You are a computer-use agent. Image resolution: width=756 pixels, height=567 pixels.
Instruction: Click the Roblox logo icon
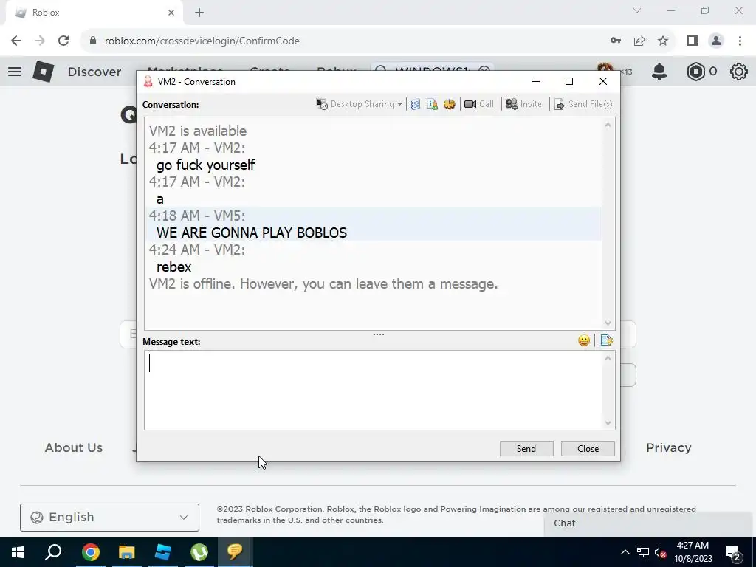[44, 72]
